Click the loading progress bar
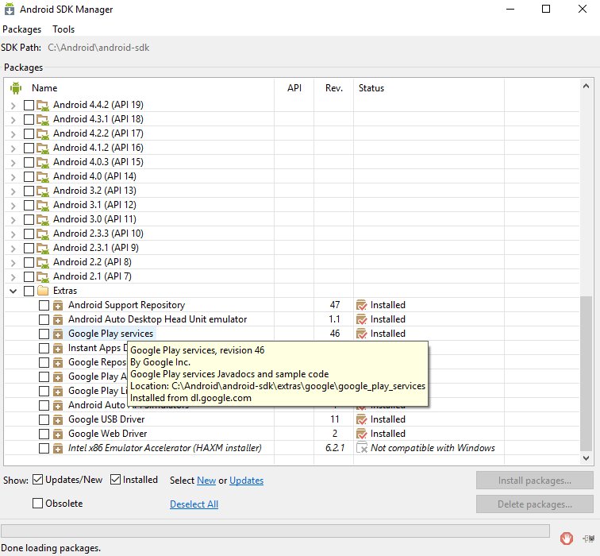Image resolution: width=600 pixels, height=556 pixels. pos(275,531)
